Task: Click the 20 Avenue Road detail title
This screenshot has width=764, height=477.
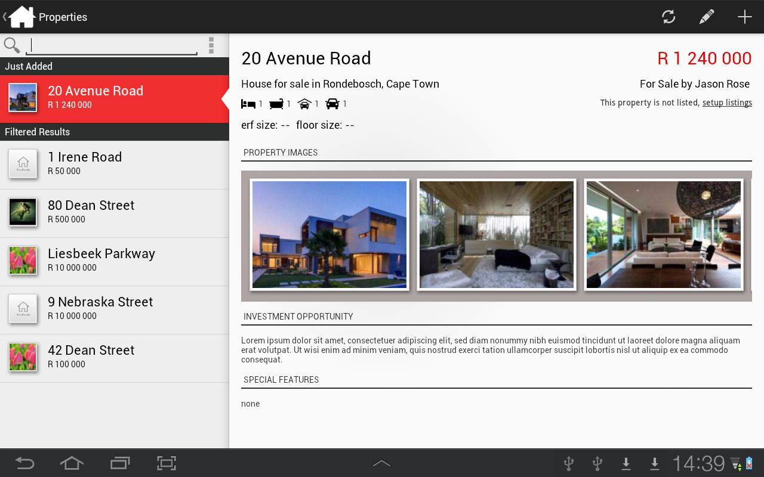Action: pos(306,58)
